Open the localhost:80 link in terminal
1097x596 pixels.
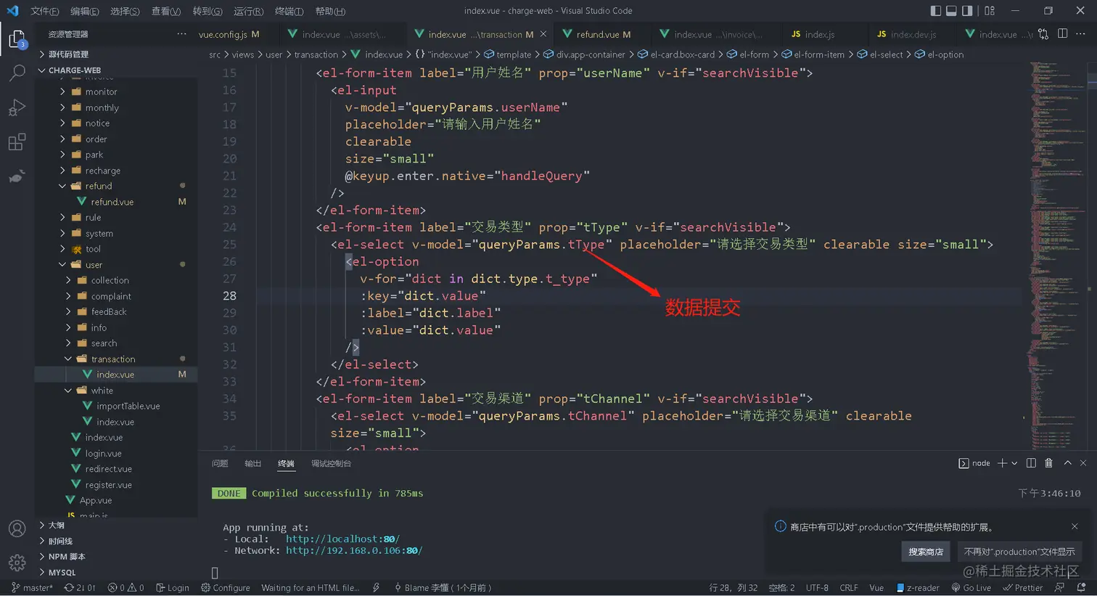pos(342,539)
